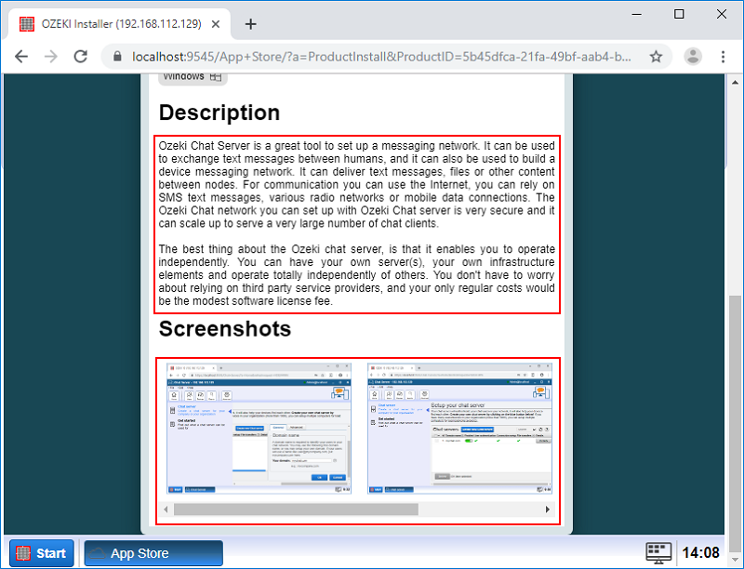744x569 pixels.
Task: Click the 14:08 clock
Action: pyautogui.click(x=700, y=553)
